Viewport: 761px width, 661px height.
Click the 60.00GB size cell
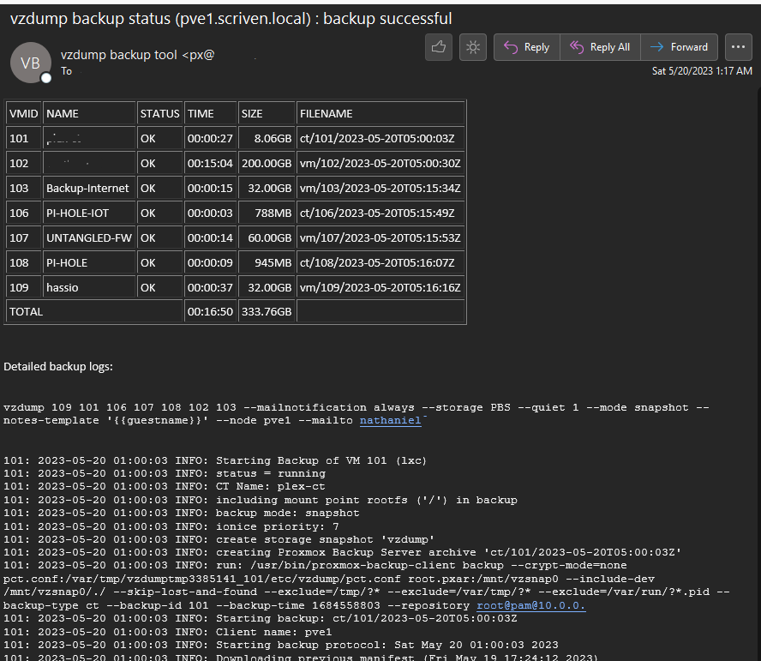pyautogui.click(x=267, y=238)
